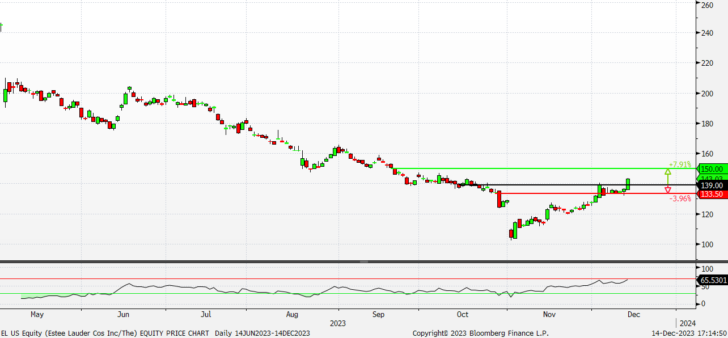Click the Bloomberg Finance copyright text
Viewport: 728px width, 338px height.
point(480,333)
